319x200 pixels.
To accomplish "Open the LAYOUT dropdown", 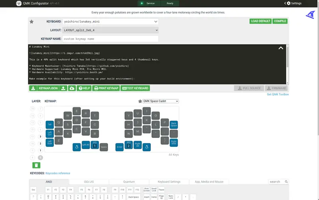I will click(110, 30).
